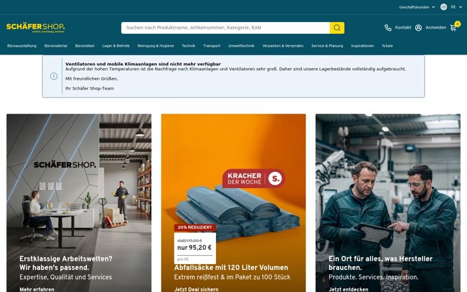Open the Technik menu

coord(189,46)
